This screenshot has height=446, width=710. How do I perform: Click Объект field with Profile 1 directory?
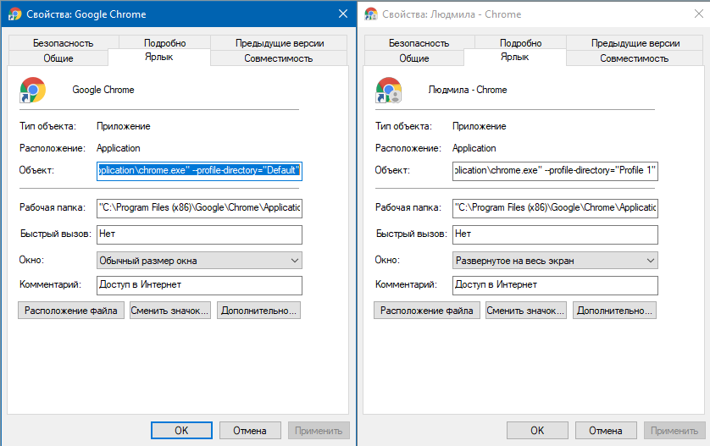(x=555, y=171)
